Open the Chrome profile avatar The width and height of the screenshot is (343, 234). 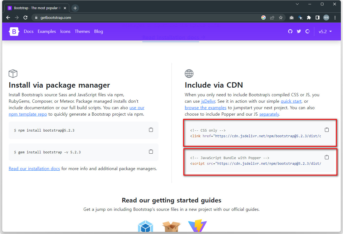[x=326, y=18]
